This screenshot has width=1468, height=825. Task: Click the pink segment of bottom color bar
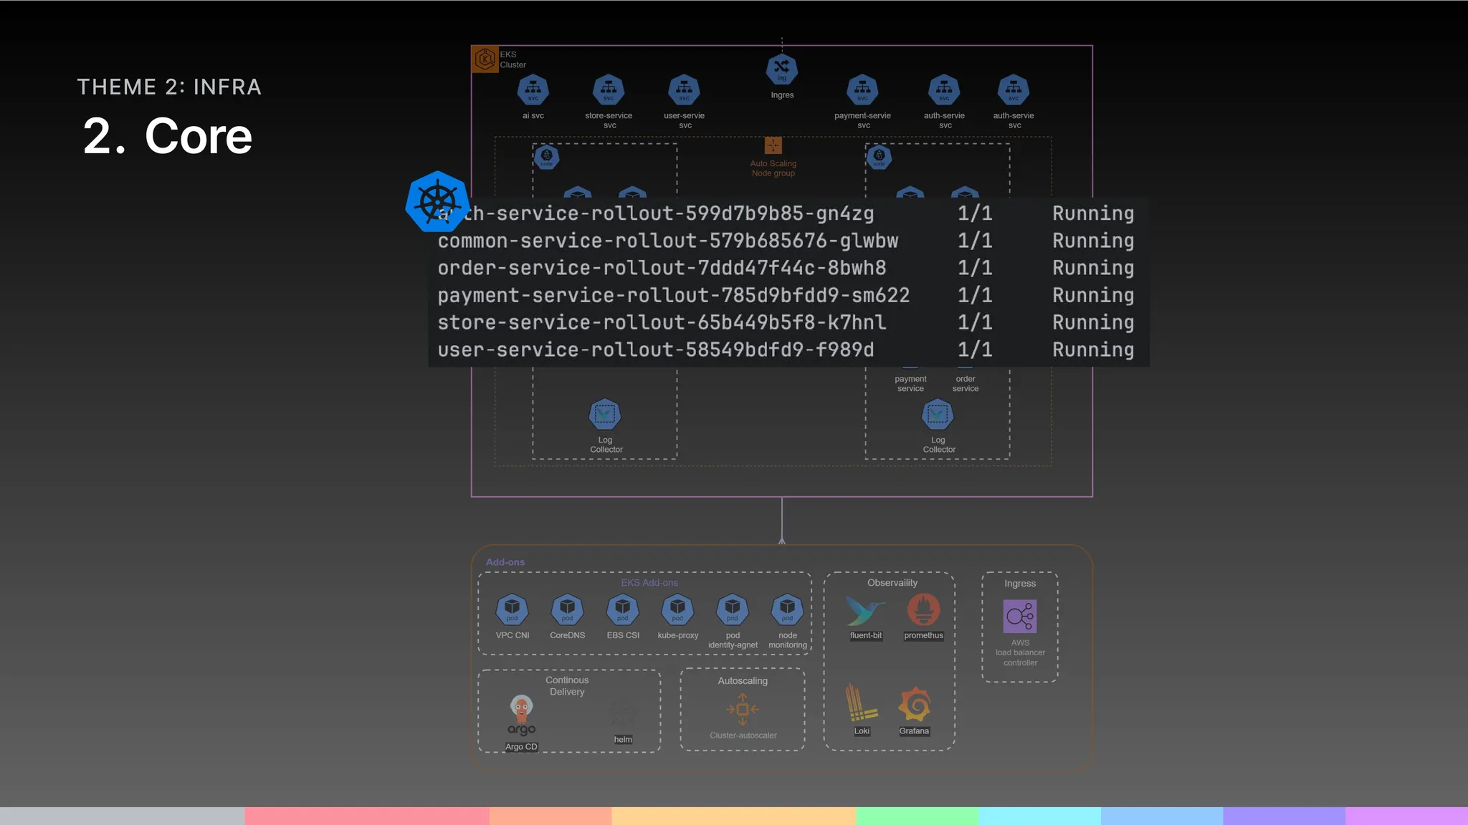pos(366,816)
